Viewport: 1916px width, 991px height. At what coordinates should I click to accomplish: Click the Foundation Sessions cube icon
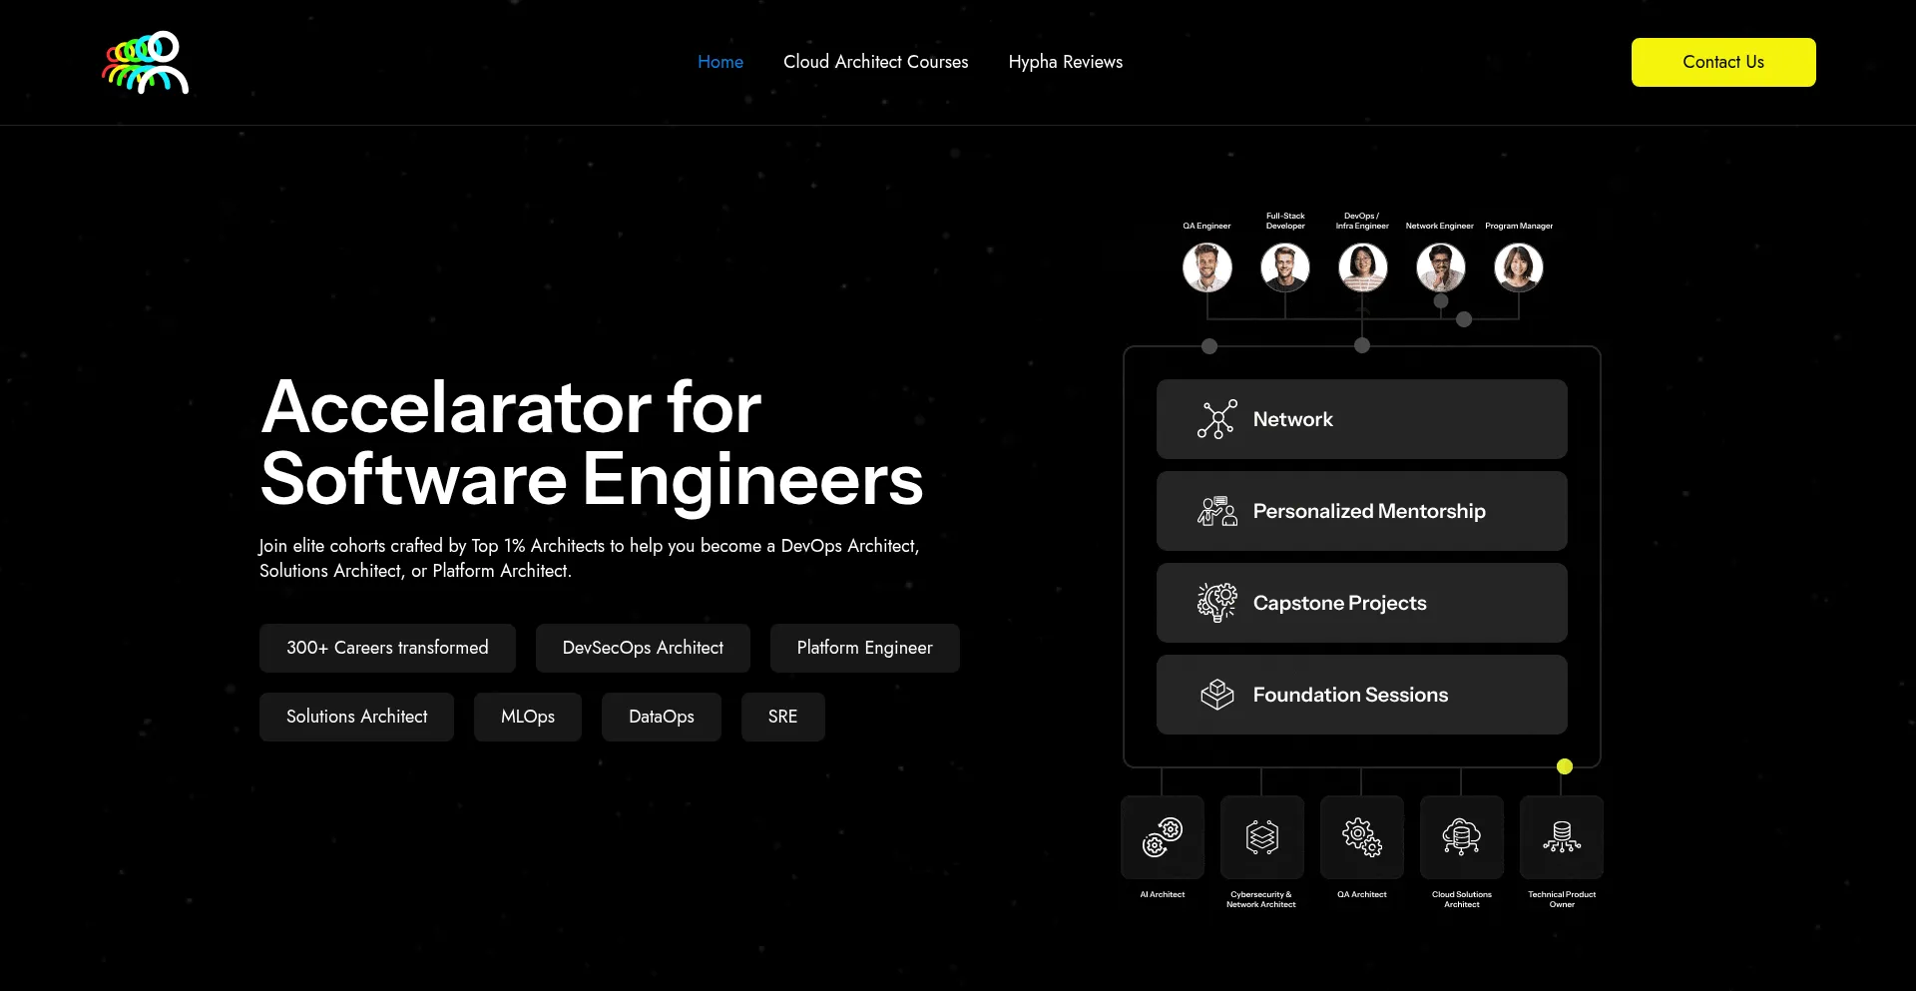[x=1216, y=695]
